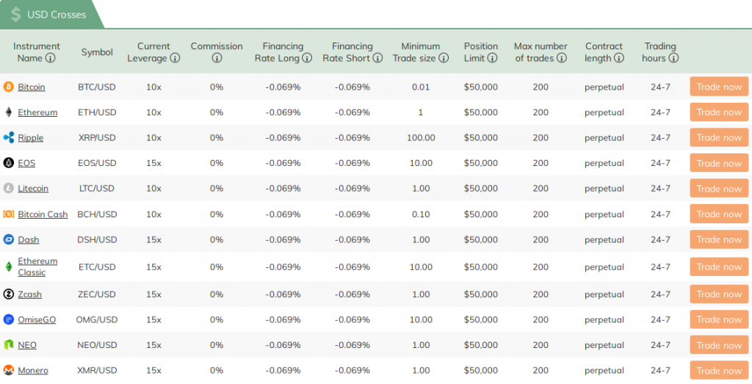Click the OmiseGO coin icon
Screen dimensions: 752x384
tap(9, 320)
